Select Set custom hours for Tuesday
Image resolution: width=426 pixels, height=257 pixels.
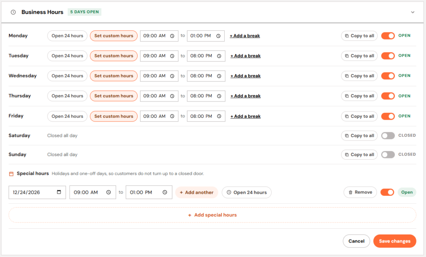[x=114, y=56]
